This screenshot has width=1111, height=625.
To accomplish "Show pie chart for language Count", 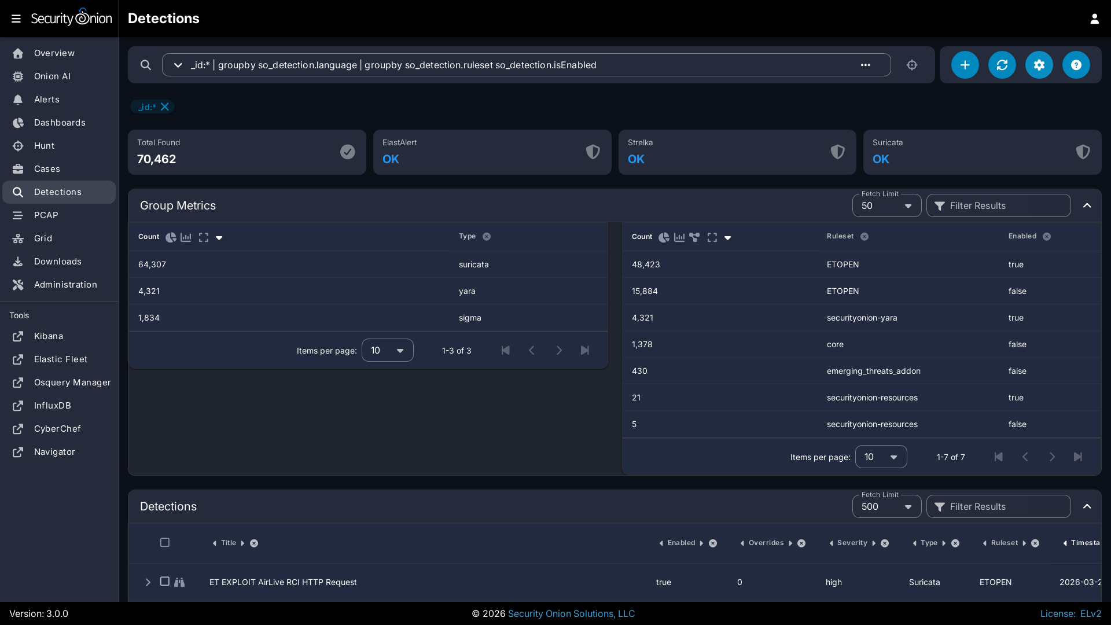I will coord(171,237).
